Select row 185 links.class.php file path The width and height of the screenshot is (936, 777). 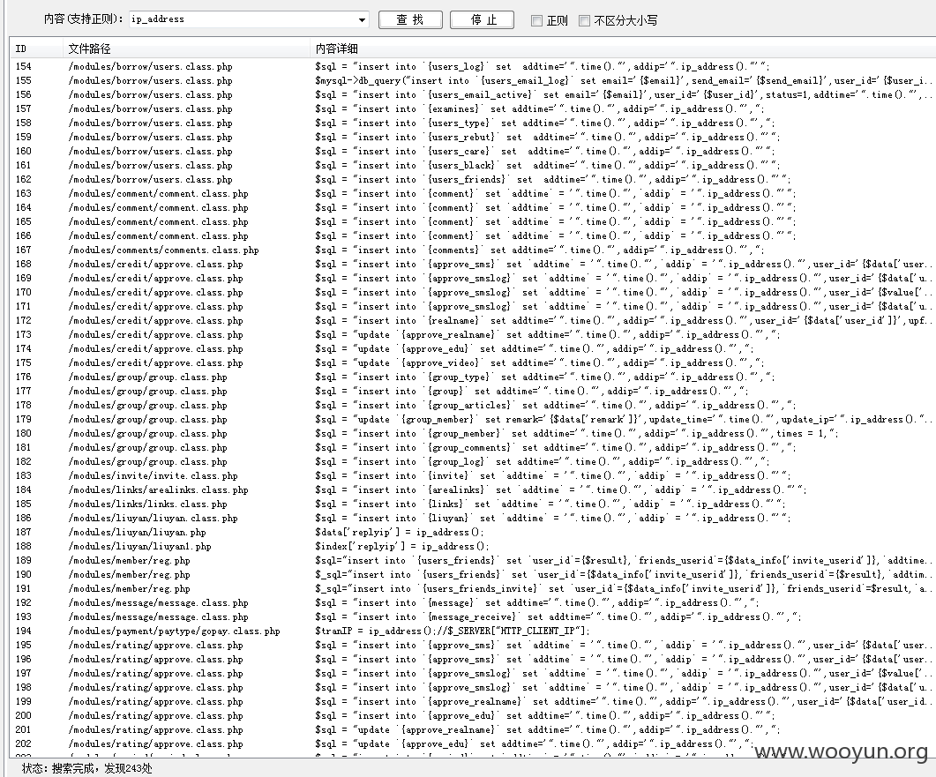tap(147, 504)
